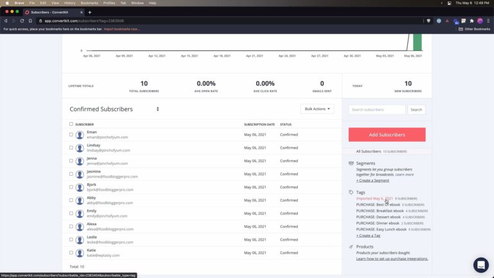The height and width of the screenshot is (278, 494).
Task: Click Katie's avatar icon
Action: [x=80, y=253]
